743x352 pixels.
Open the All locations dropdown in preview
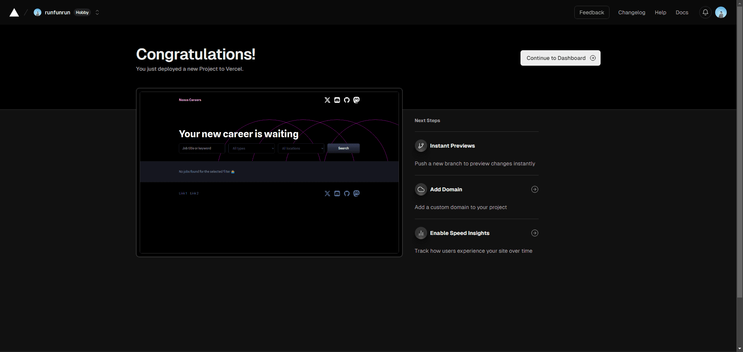[x=301, y=148]
